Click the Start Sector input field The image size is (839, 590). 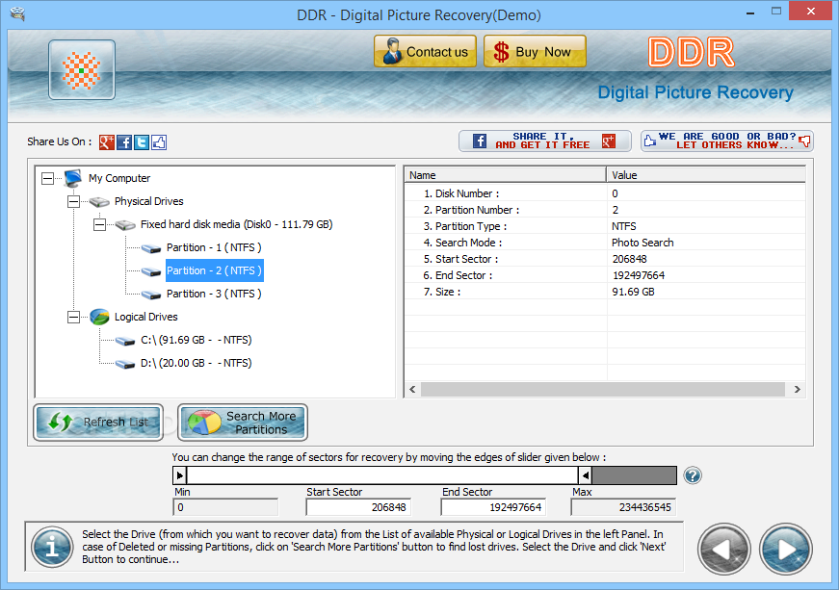358,507
